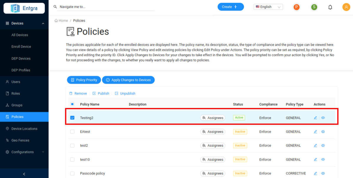Open the English language dropdown

point(268,7)
